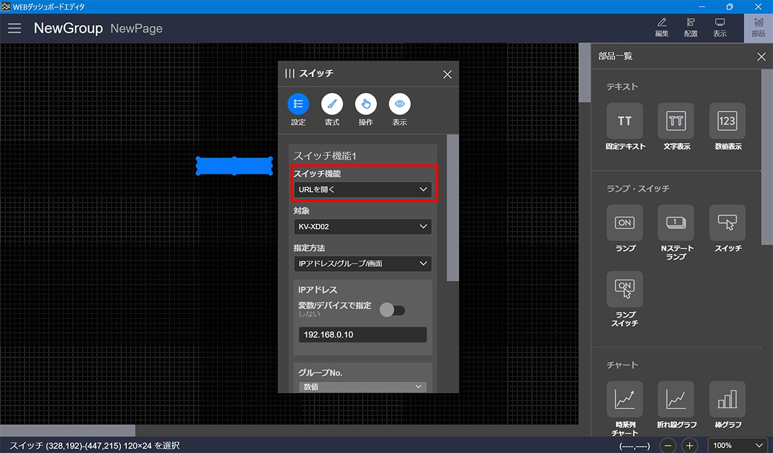Open the 対象 KV-XD02 dropdown
773x453 pixels.
click(362, 226)
